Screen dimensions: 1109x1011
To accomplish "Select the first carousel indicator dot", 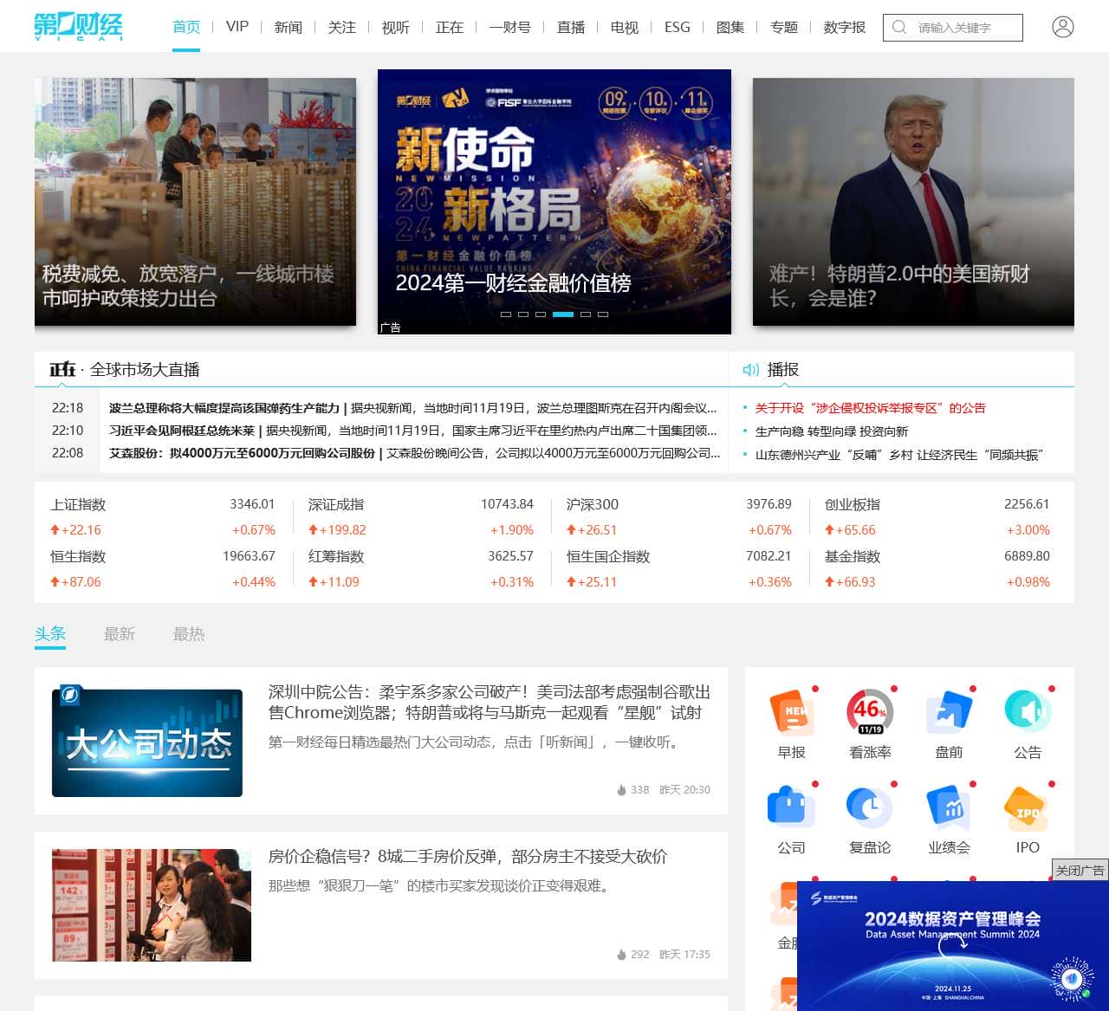I will point(506,314).
